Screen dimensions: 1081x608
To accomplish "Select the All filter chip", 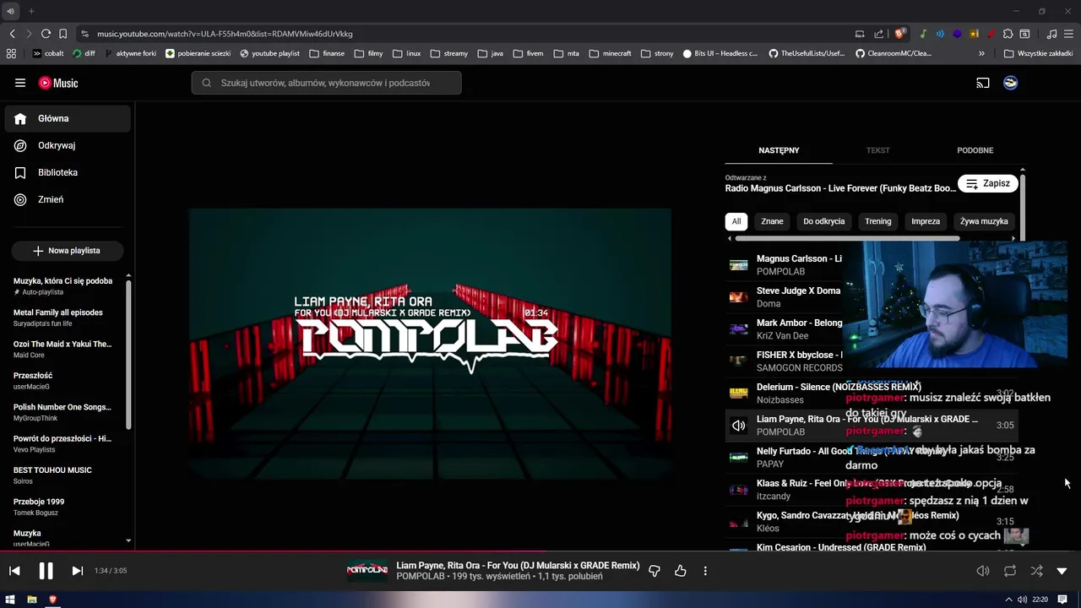I will pyautogui.click(x=736, y=221).
